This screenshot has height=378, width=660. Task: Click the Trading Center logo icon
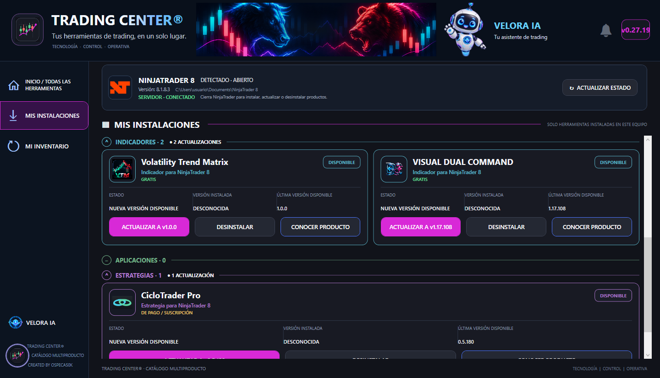(27, 30)
